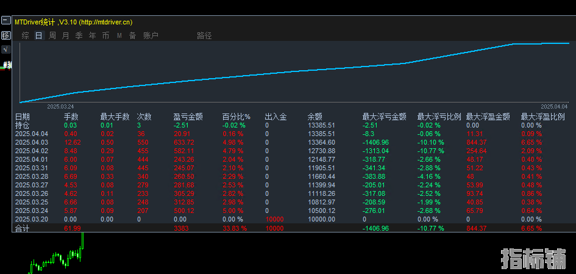Select the 2025.04.01 row date
576x274 pixels.
click(32, 160)
